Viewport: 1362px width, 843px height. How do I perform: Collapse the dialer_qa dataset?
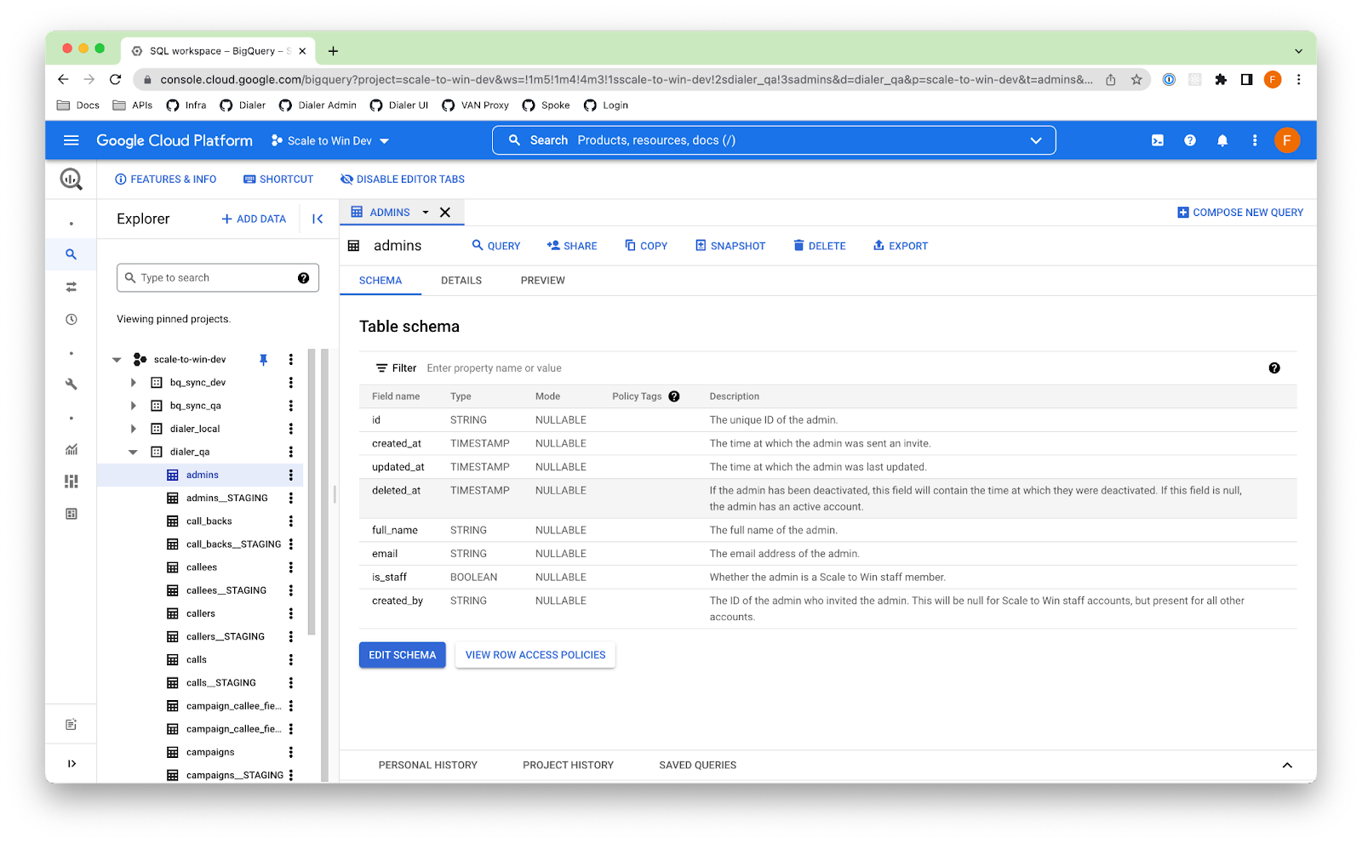click(x=133, y=452)
